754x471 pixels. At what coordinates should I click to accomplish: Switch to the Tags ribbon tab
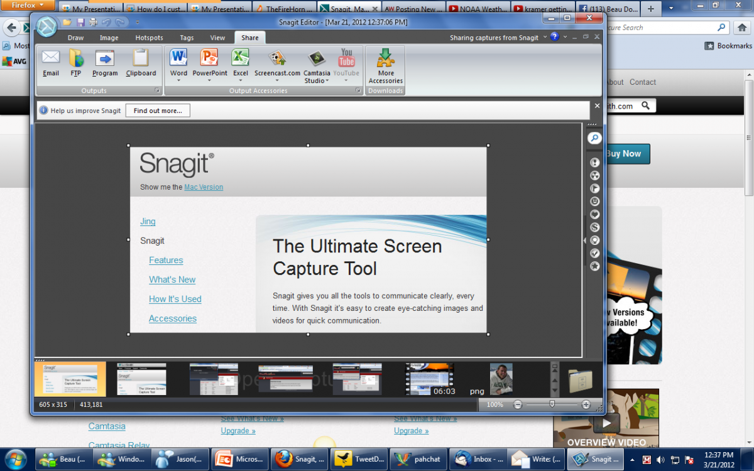point(187,38)
